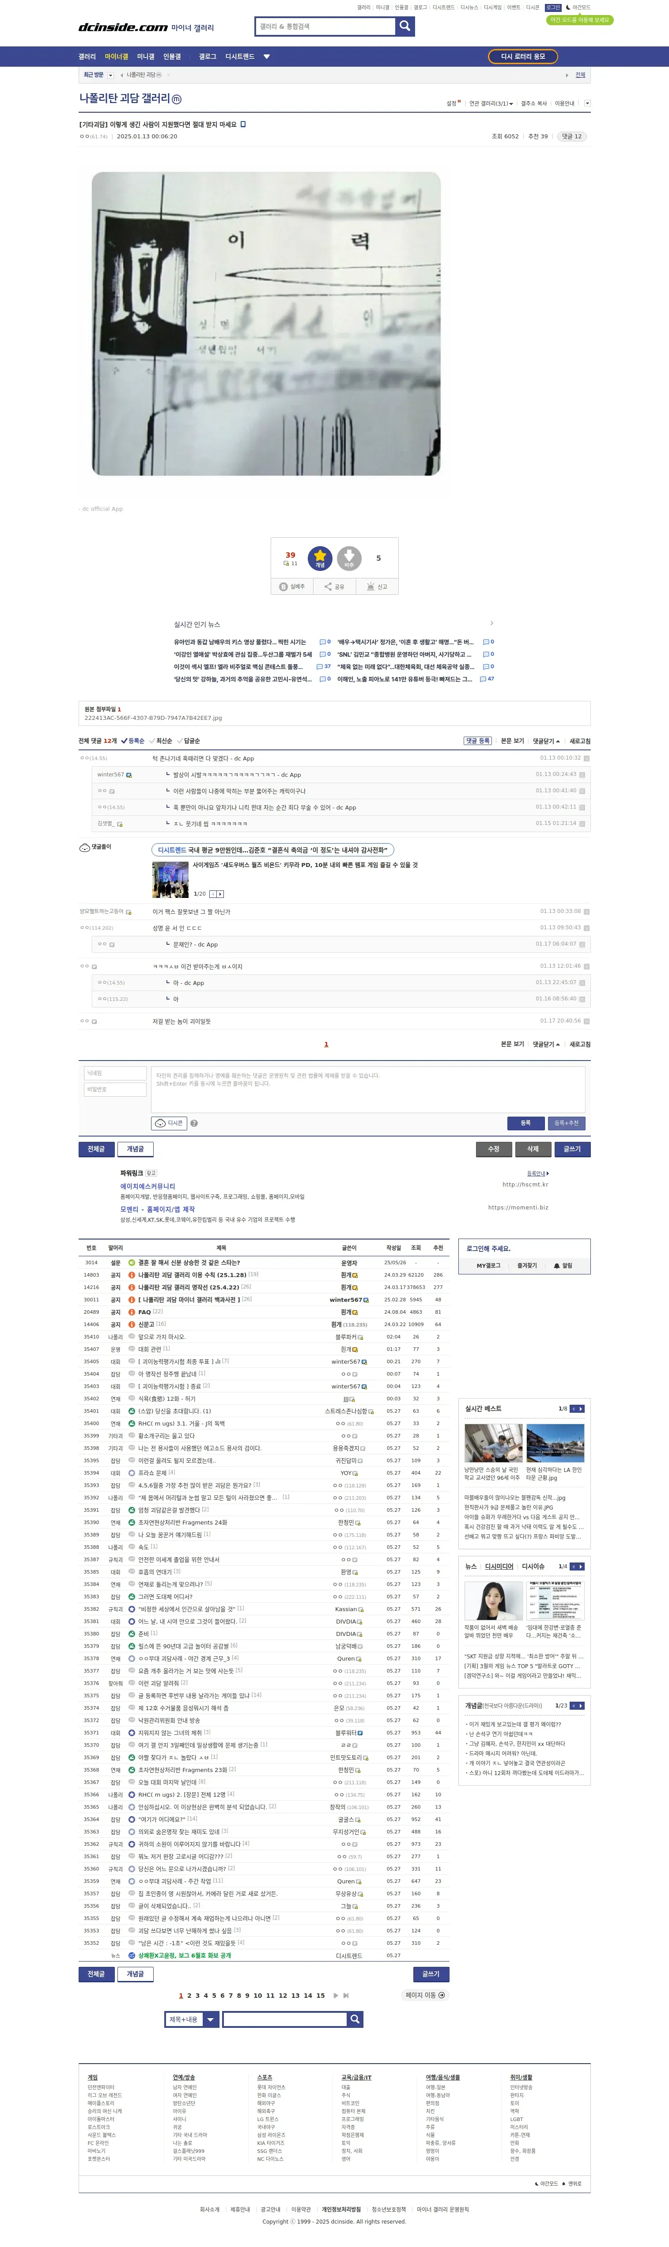
Task: Select 최신순 comment sort option
Action: [161, 741]
